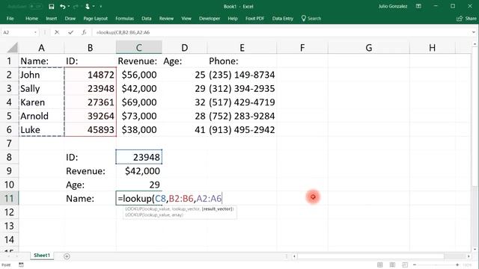
Task: Open the Undo history dropdown arrow
Action: [x=69, y=7]
